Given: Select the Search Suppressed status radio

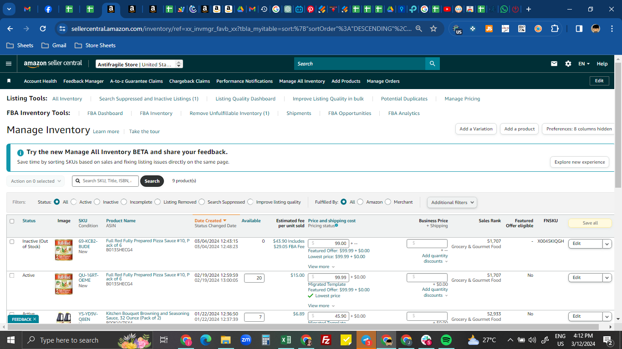Looking at the screenshot, I should coord(202,202).
